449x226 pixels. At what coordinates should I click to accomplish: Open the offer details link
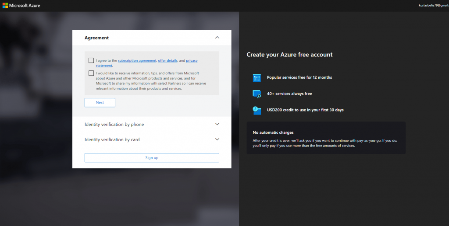pyautogui.click(x=167, y=60)
